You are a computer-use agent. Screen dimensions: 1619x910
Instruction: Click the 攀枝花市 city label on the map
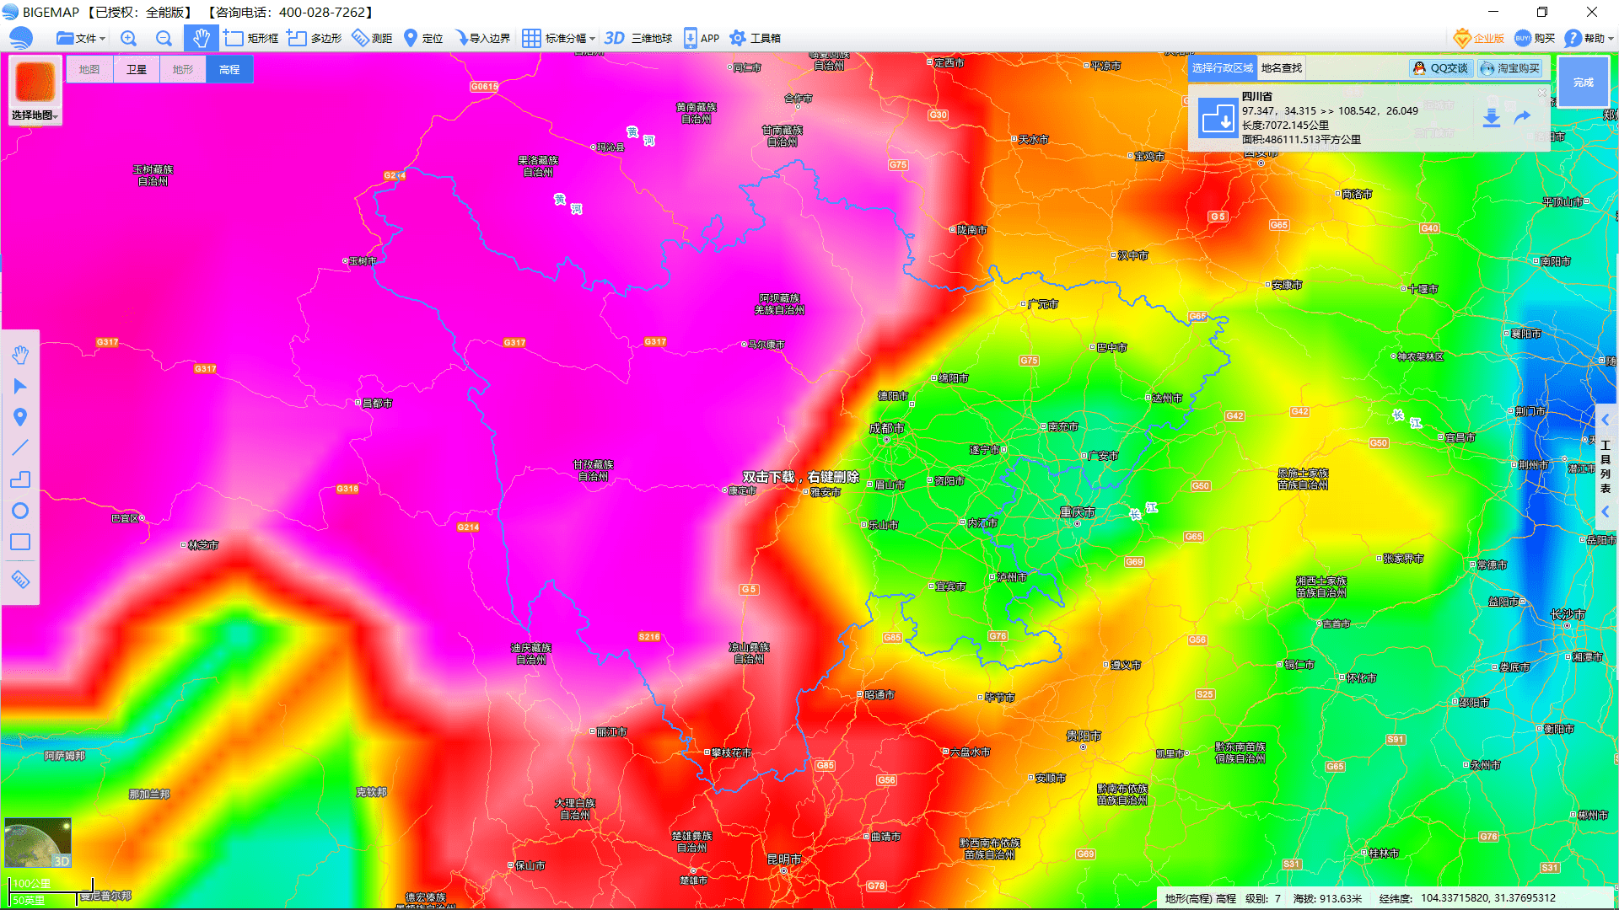point(731,752)
